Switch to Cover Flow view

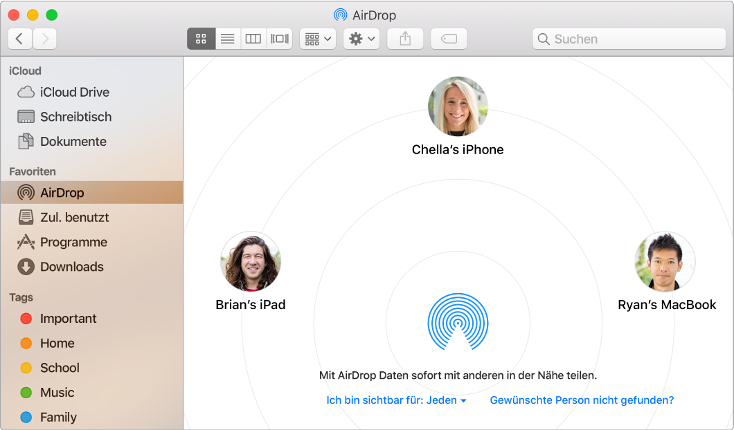[279, 39]
